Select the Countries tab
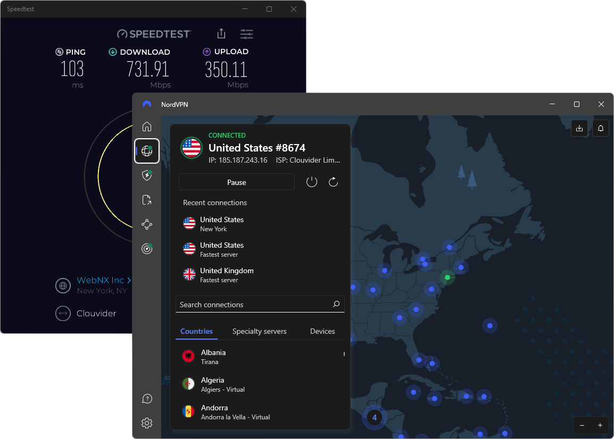 196,331
